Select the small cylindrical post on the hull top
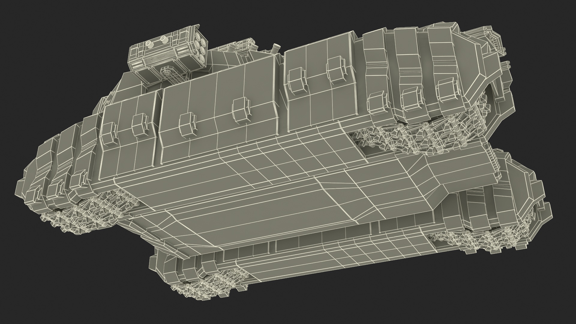The height and width of the screenshot is (324, 576). pos(276,49)
